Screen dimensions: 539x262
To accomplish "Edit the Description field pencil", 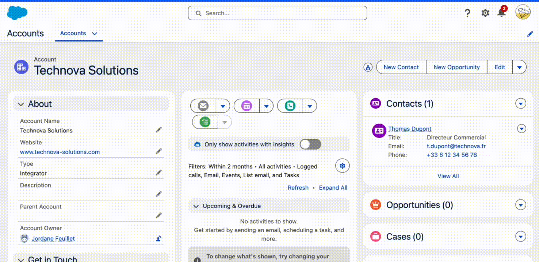I will [x=159, y=194].
